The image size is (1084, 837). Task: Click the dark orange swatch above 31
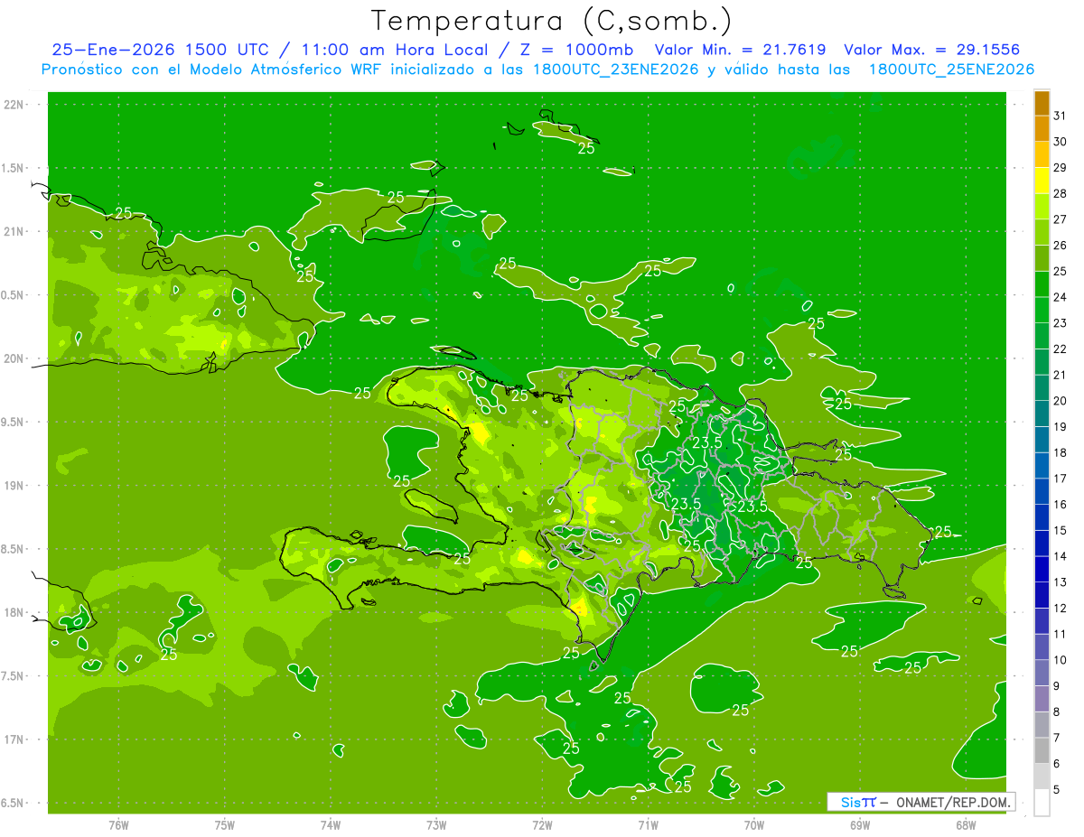pos(1042,103)
